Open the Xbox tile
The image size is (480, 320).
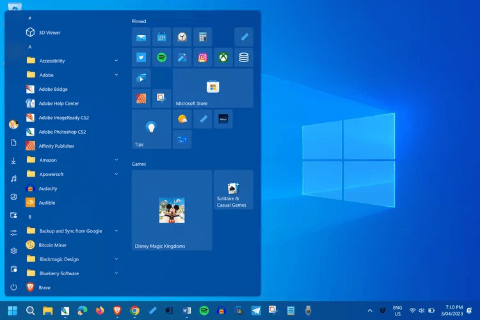(x=223, y=58)
